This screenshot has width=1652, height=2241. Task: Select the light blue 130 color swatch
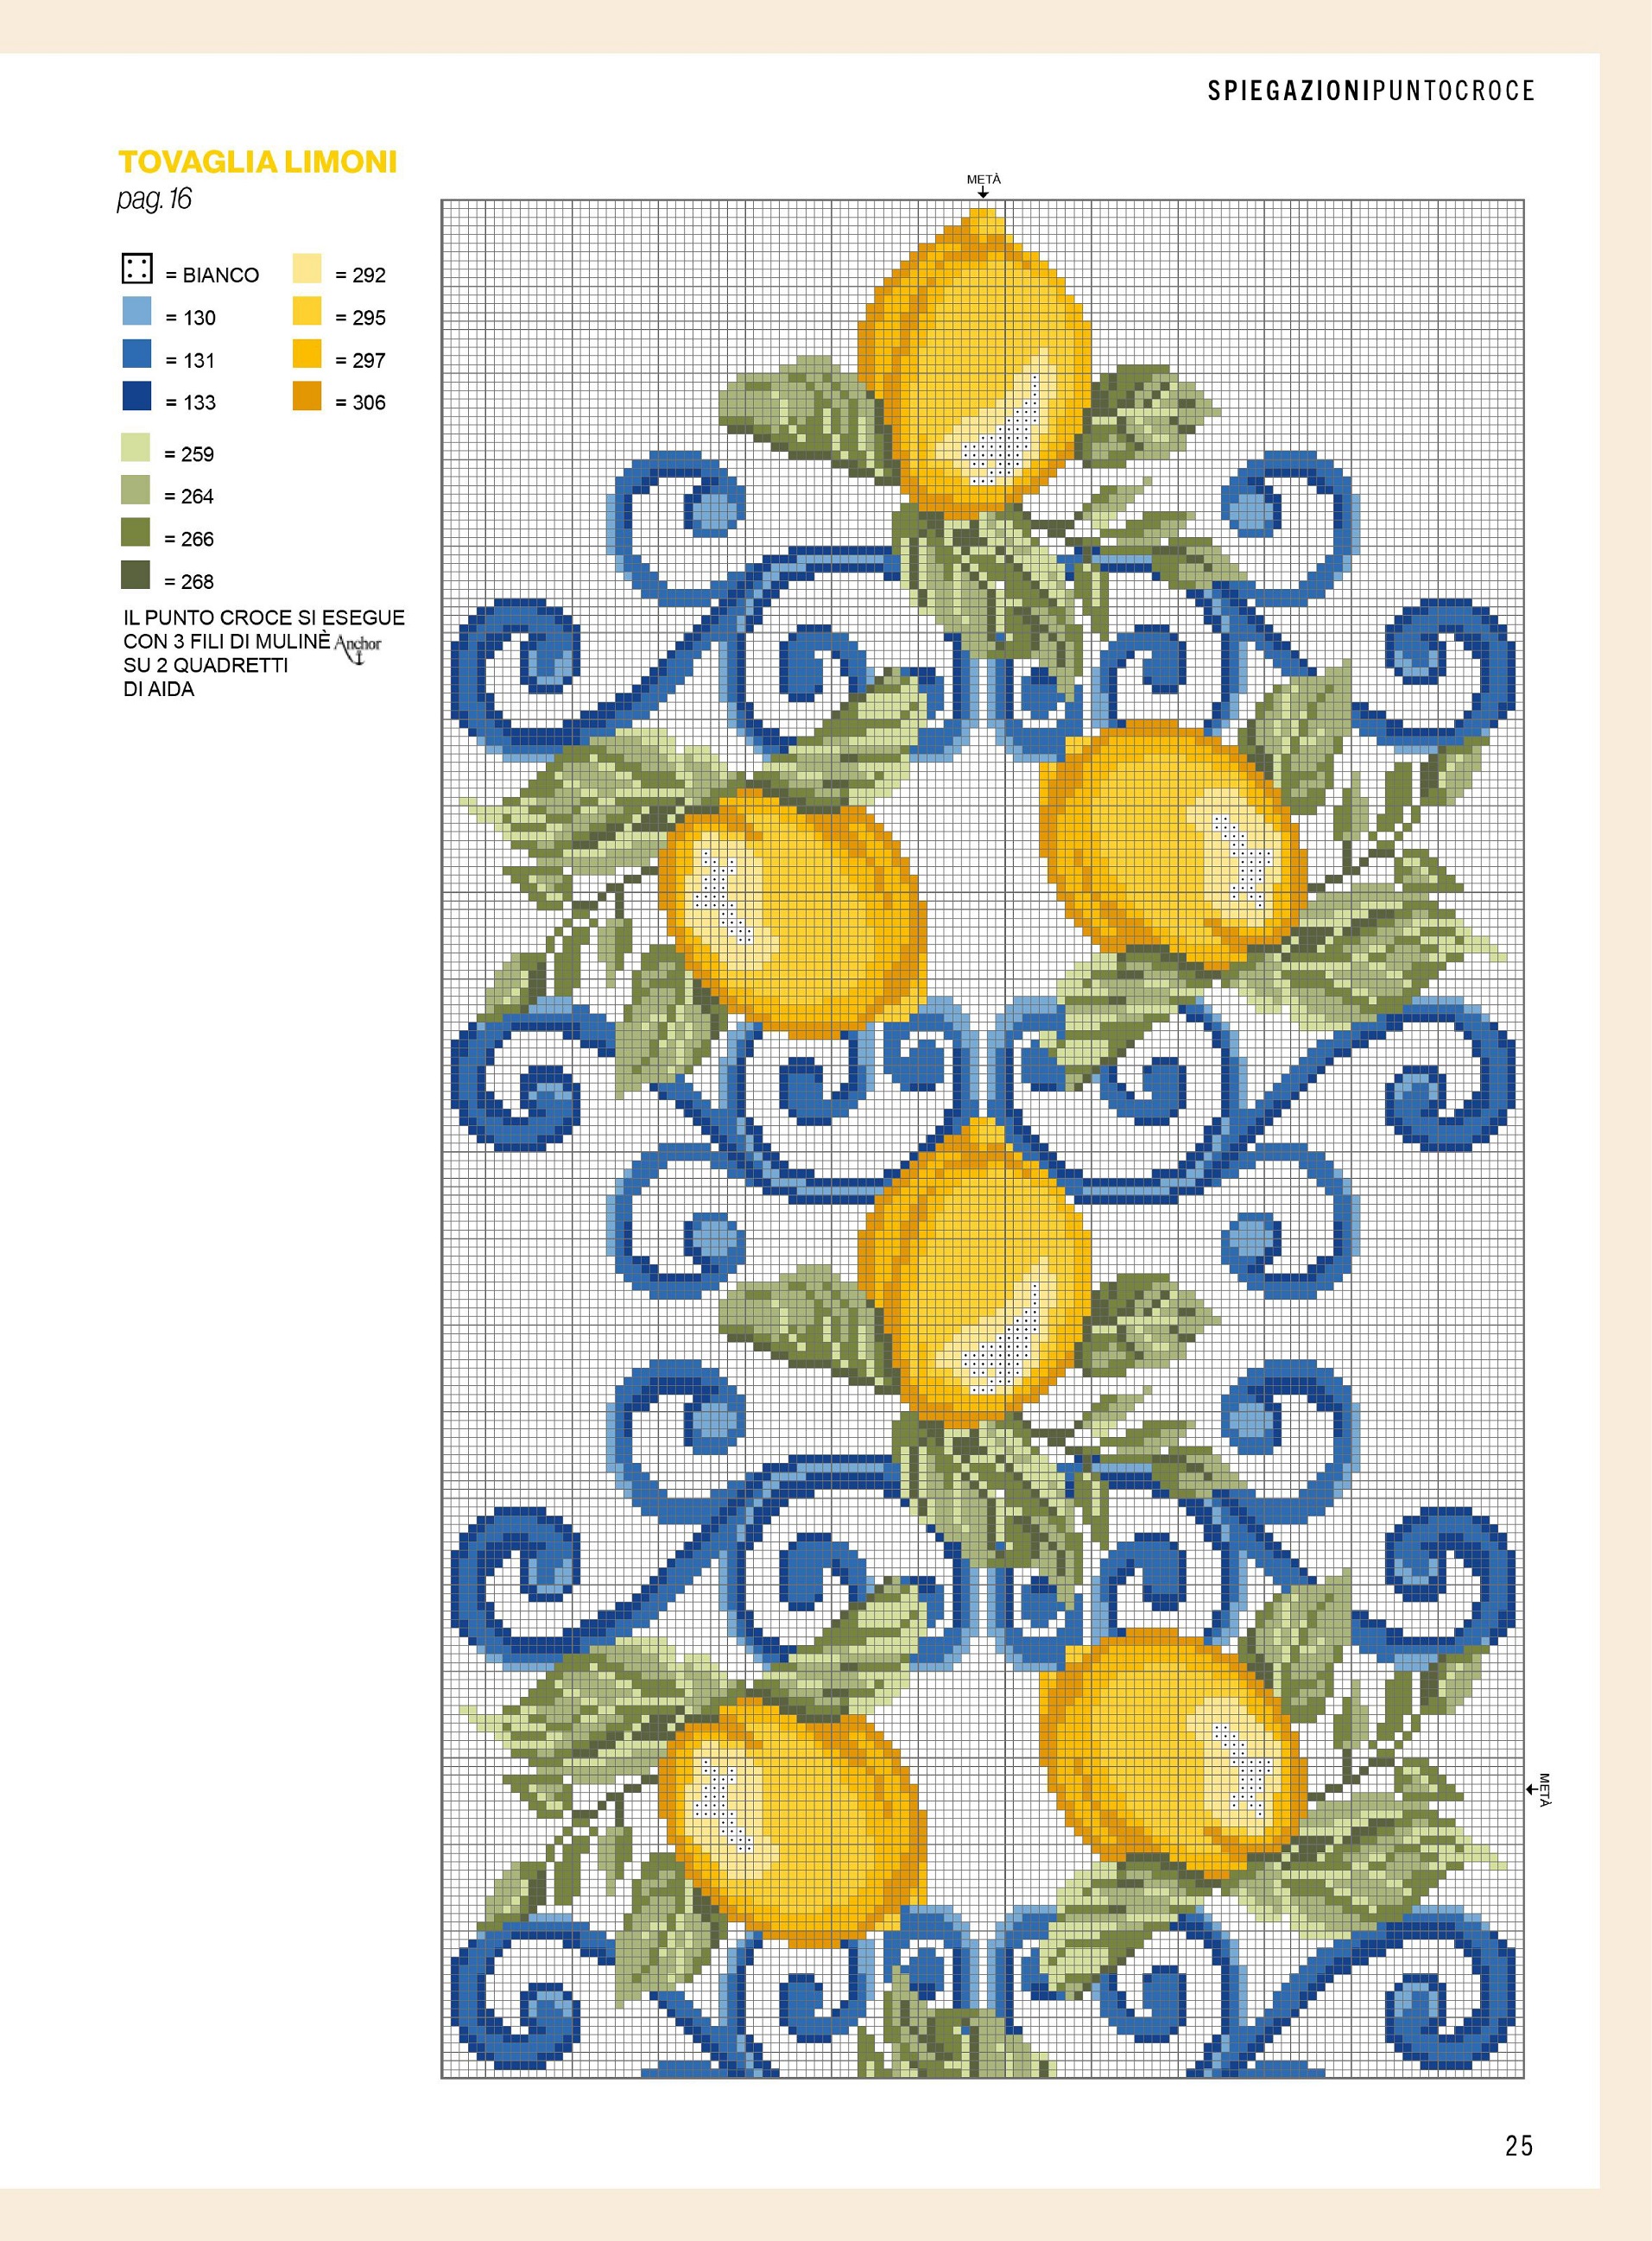(x=136, y=312)
